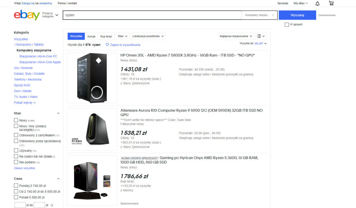
Task: Open the notifications bell icon
Action: [317, 3]
